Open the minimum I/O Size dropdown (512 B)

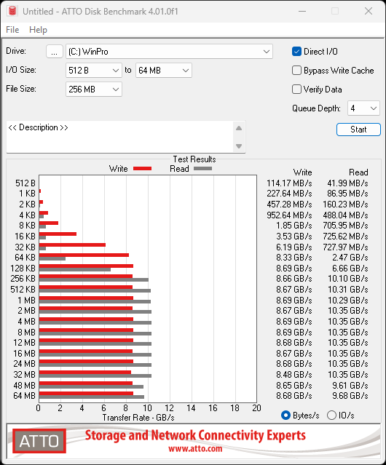[x=94, y=71]
